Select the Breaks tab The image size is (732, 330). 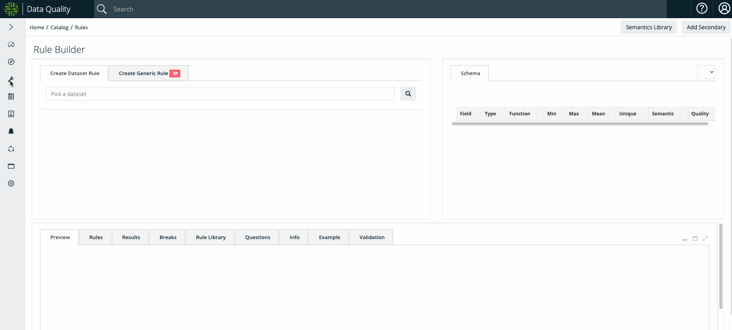click(x=168, y=238)
